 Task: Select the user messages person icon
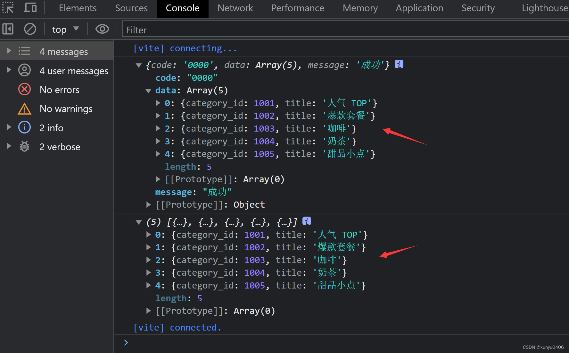pos(24,70)
